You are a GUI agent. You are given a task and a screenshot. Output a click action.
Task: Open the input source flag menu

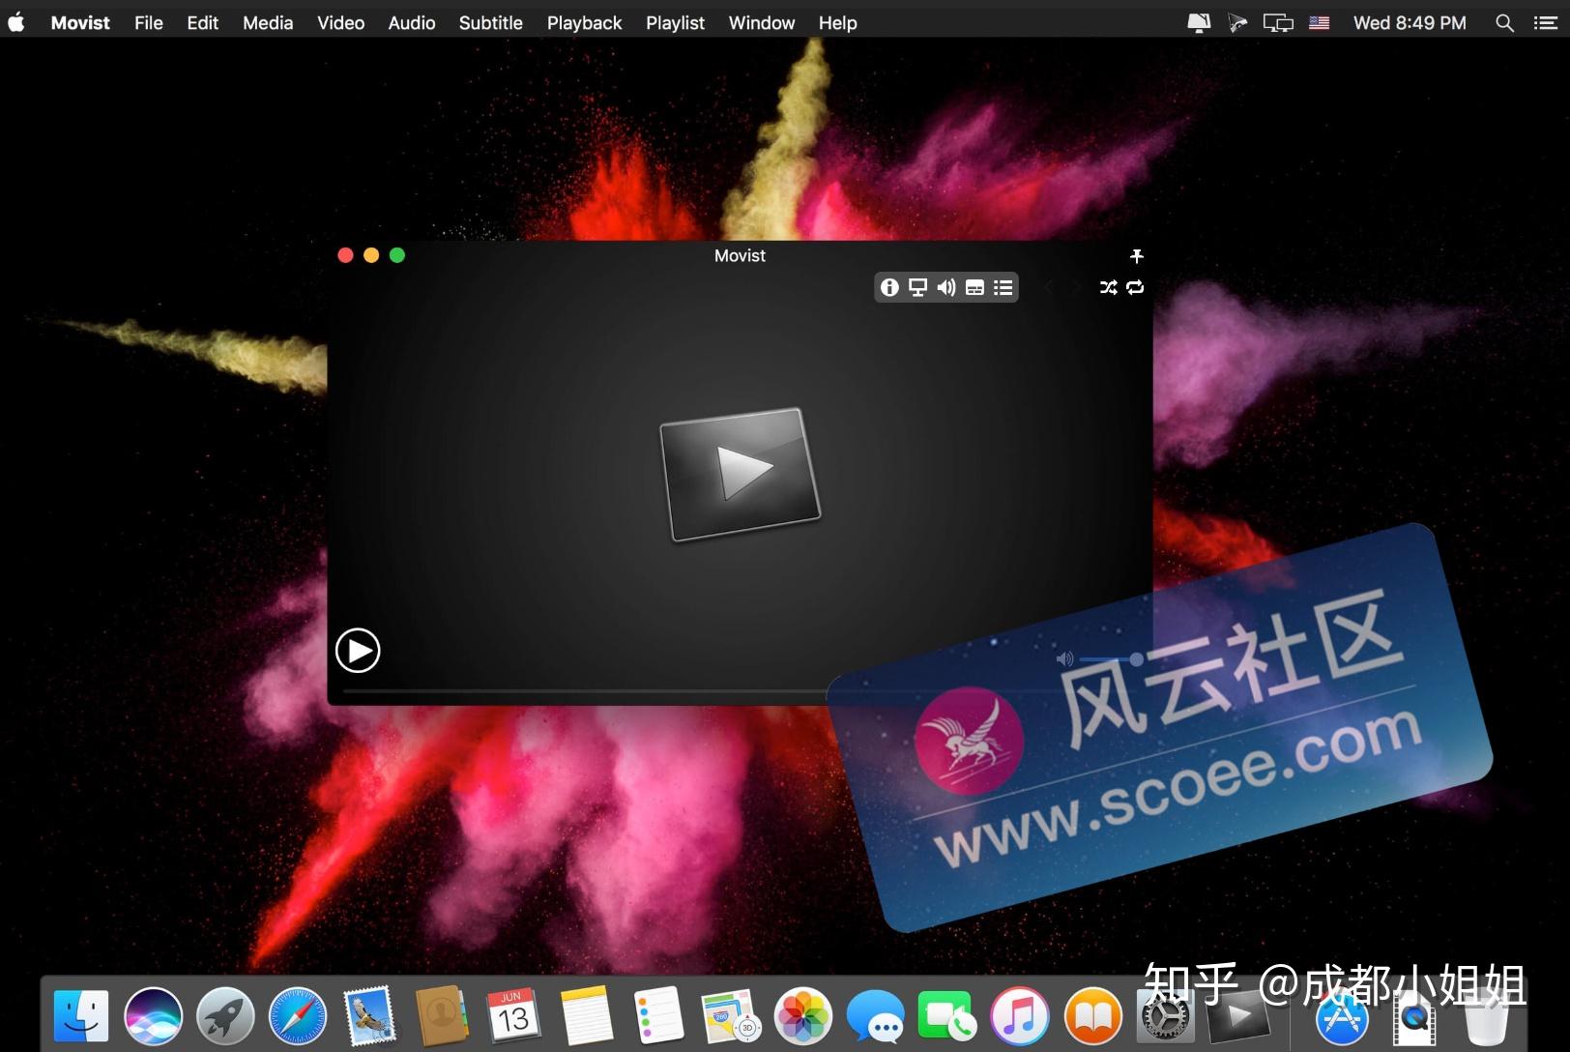point(1320,22)
